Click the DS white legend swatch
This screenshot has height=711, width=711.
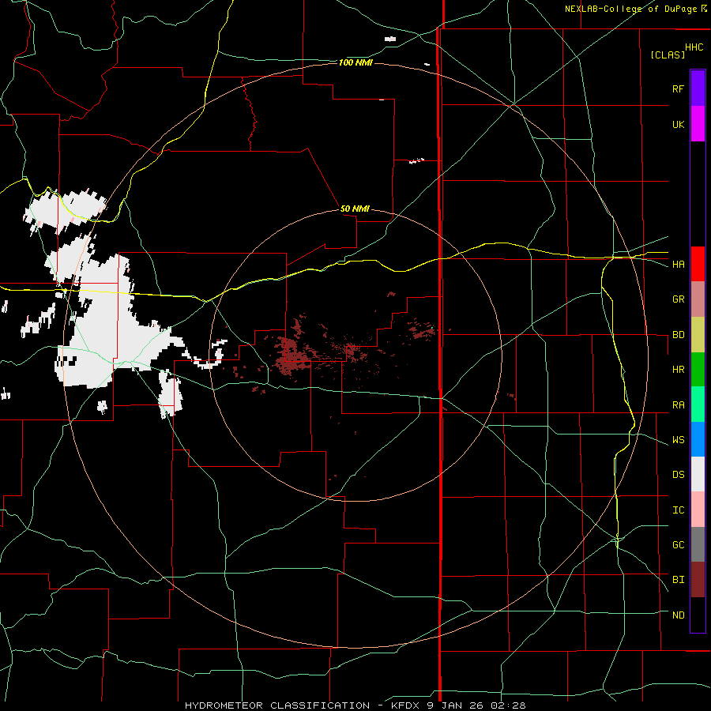coord(698,474)
